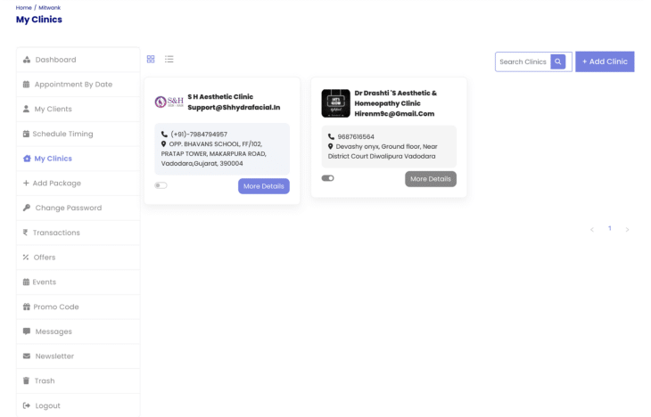Click the search magnifier icon button

coord(558,61)
